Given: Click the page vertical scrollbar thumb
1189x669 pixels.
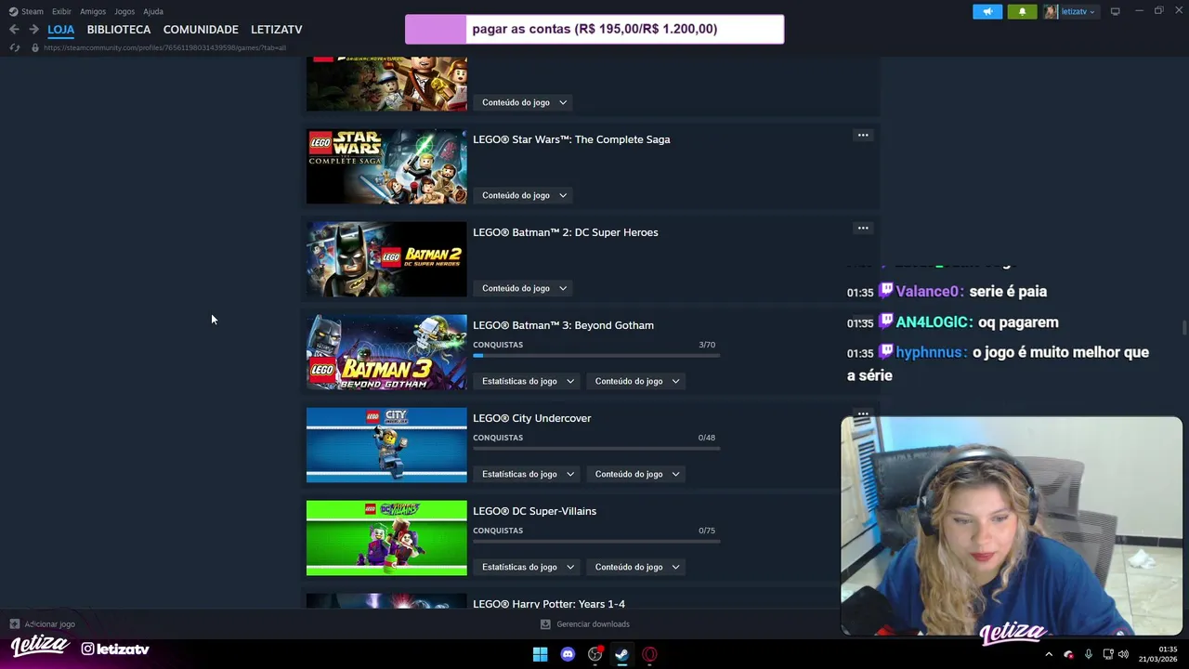Looking at the screenshot, I should [1183, 329].
